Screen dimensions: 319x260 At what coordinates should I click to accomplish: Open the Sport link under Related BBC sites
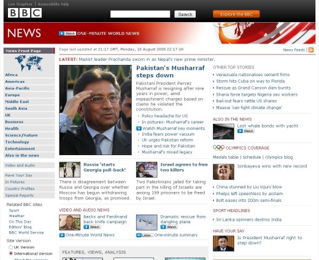click(x=14, y=210)
